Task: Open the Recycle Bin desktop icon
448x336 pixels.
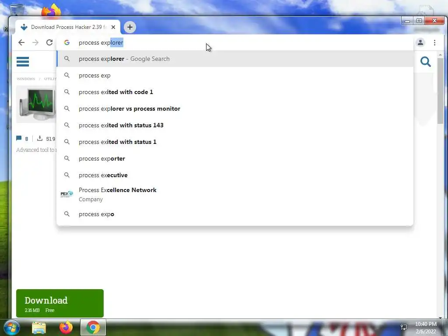Action: [x=17, y=9]
